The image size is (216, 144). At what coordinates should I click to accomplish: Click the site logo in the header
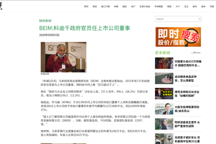point(1,6)
